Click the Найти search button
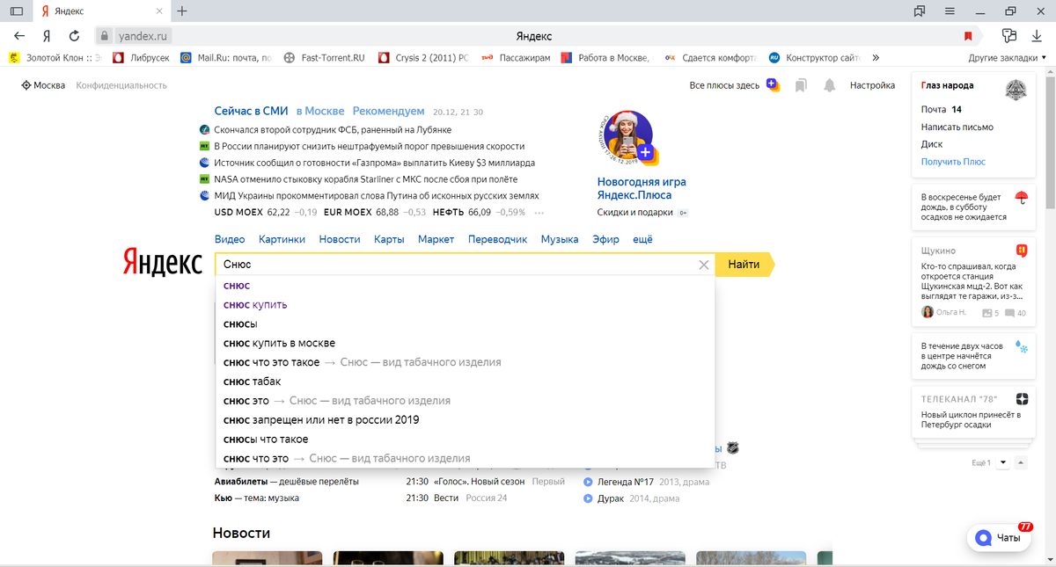The image size is (1056, 567). pyautogui.click(x=744, y=265)
